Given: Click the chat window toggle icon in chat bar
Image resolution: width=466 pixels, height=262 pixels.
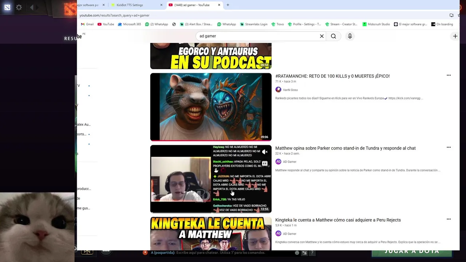Looking at the screenshot, I should (x=304, y=253).
